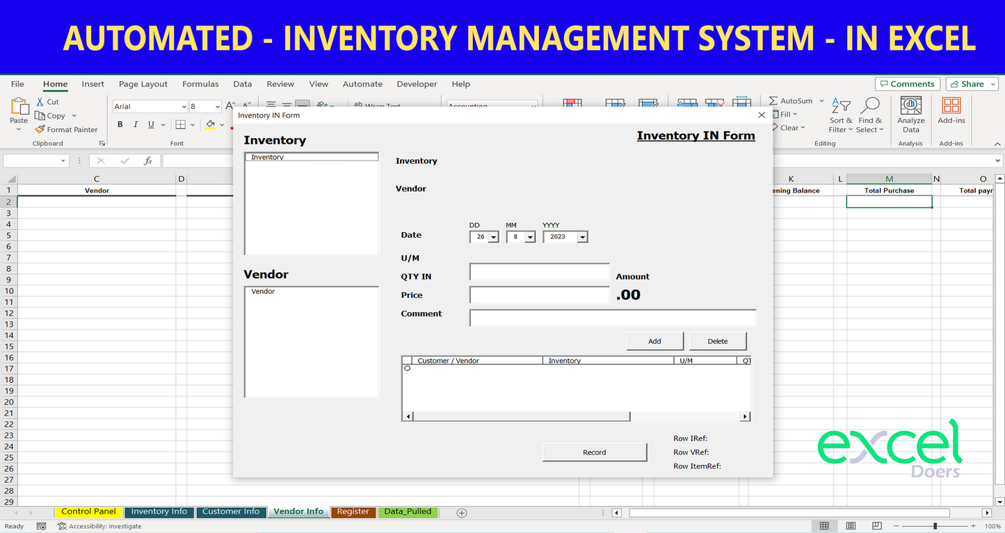Toggle underline formatting
1005x533 pixels.
coord(151,124)
